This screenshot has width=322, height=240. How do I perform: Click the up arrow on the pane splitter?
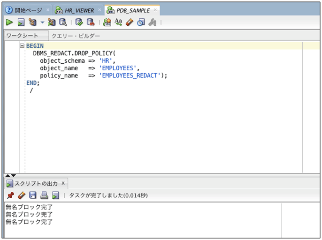[x=8, y=175]
